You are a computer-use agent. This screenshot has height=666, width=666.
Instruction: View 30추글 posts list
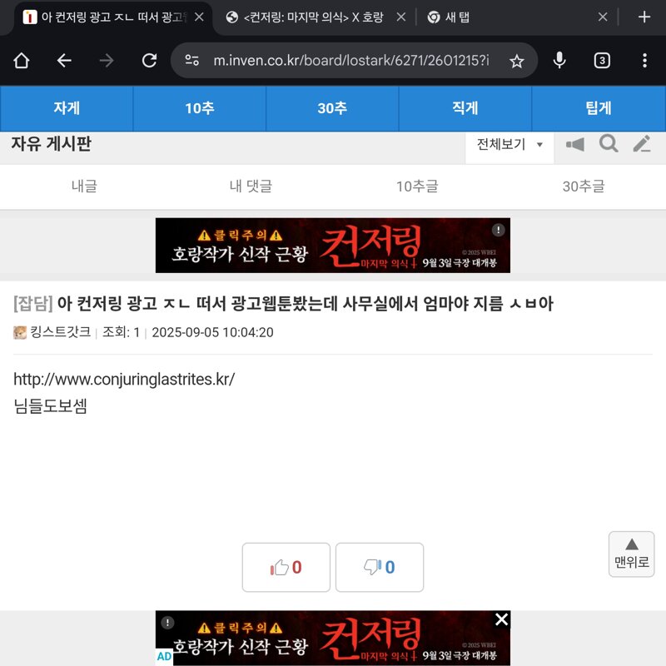584,186
